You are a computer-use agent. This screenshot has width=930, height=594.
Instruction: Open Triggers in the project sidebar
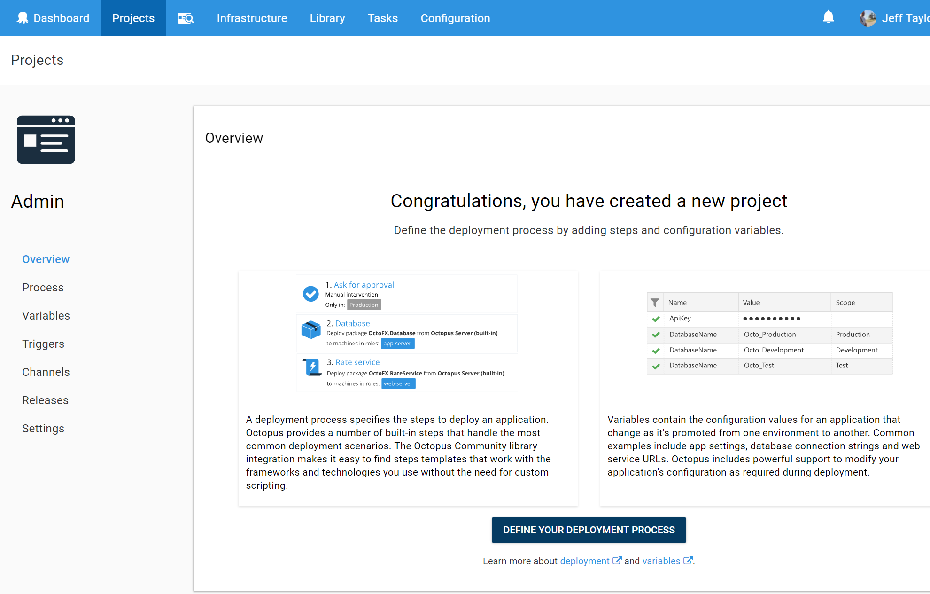point(43,344)
